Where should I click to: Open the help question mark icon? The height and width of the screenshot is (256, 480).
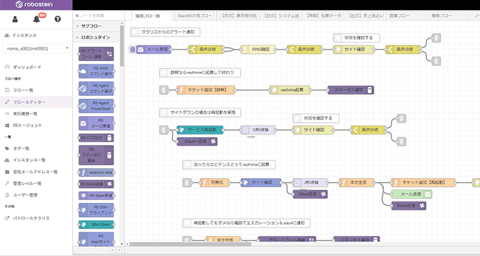pyautogui.click(x=57, y=19)
